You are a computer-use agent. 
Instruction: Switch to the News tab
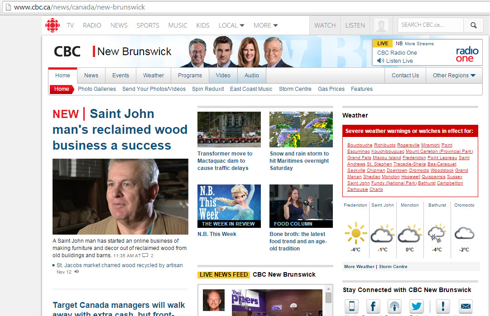coord(91,75)
